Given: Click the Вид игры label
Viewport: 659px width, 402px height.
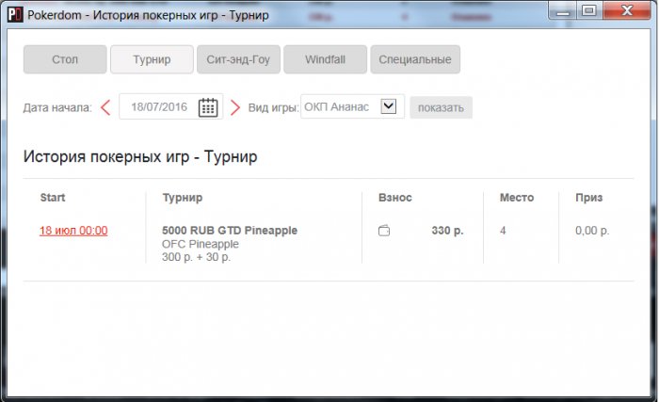Looking at the screenshot, I should (273, 107).
